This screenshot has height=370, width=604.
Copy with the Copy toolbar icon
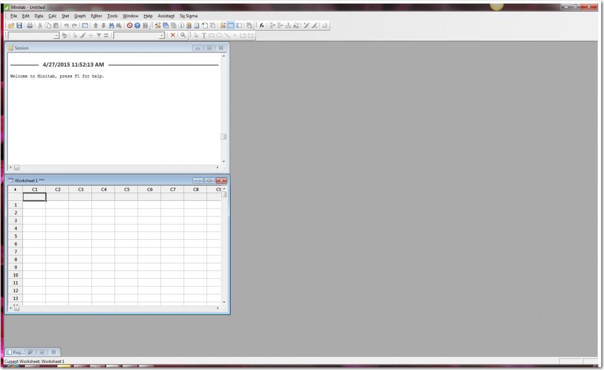click(48, 25)
